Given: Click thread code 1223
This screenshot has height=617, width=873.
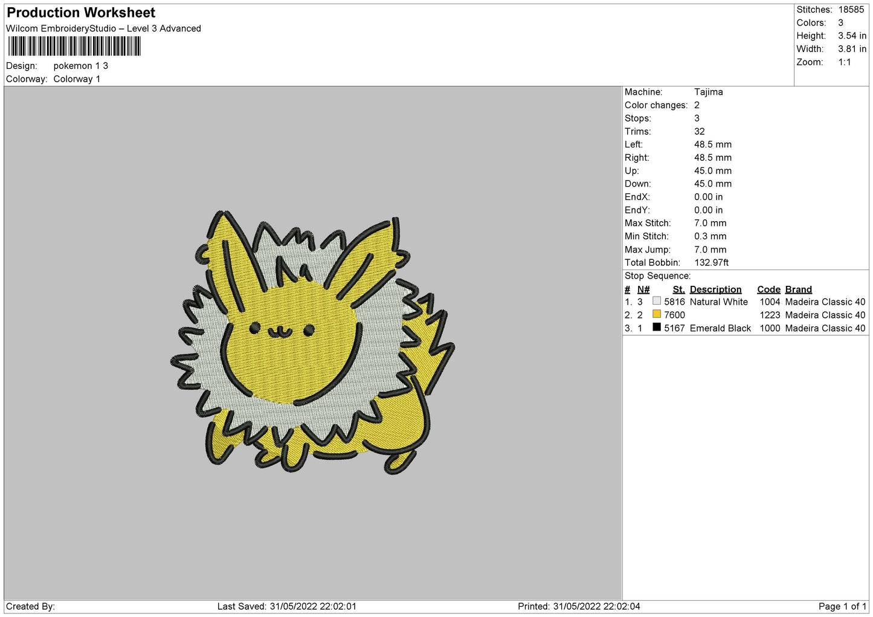Looking at the screenshot, I should point(770,315).
